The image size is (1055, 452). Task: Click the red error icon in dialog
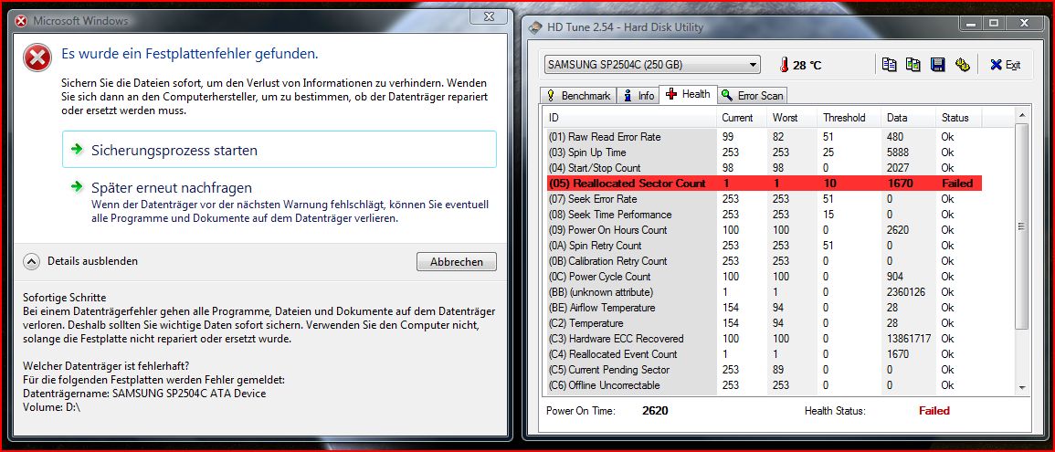point(37,58)
